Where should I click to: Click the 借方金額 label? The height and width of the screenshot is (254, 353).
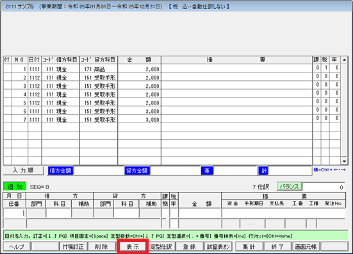click(60, 171)
